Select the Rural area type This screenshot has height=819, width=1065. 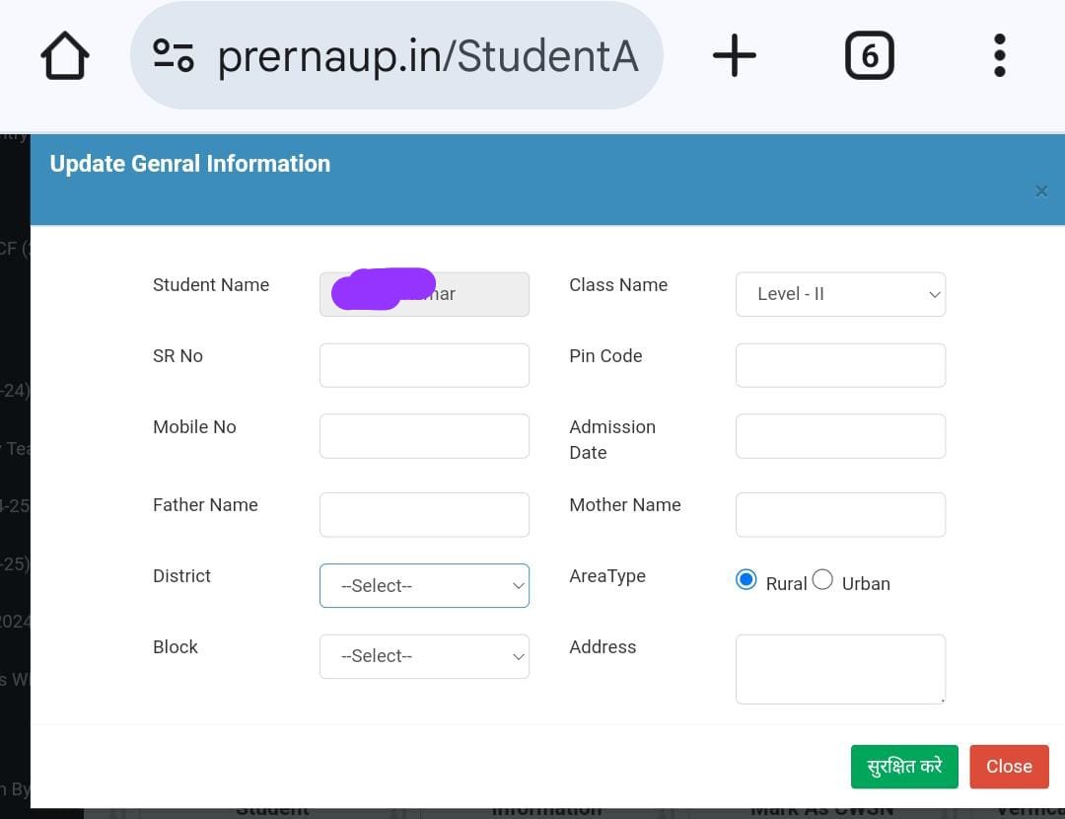(745, 580)
